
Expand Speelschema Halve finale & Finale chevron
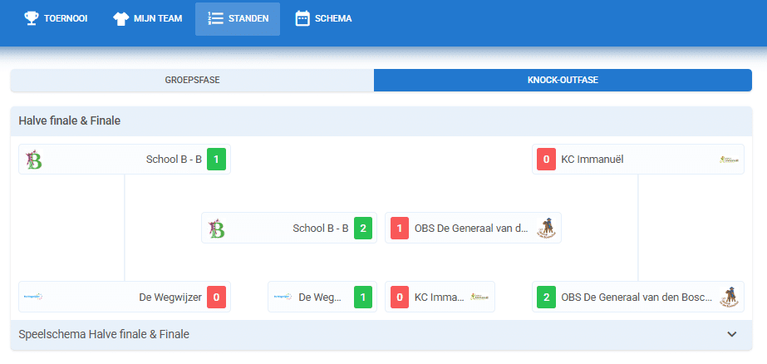click(731, 334)
